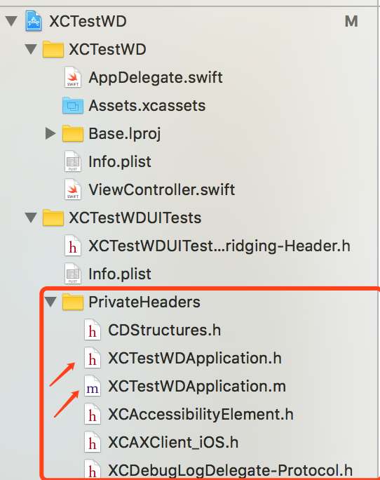The width and height of the screenshot is (380, 480).
Task: Open the bridging header file
Action: [219, 246]
